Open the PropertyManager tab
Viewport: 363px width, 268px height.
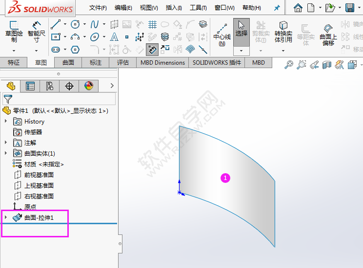coord(30,86)
